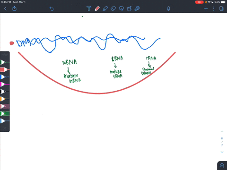
Task: Tap the 9:45 PM status bar clock
Action: (x=6, y=2)
